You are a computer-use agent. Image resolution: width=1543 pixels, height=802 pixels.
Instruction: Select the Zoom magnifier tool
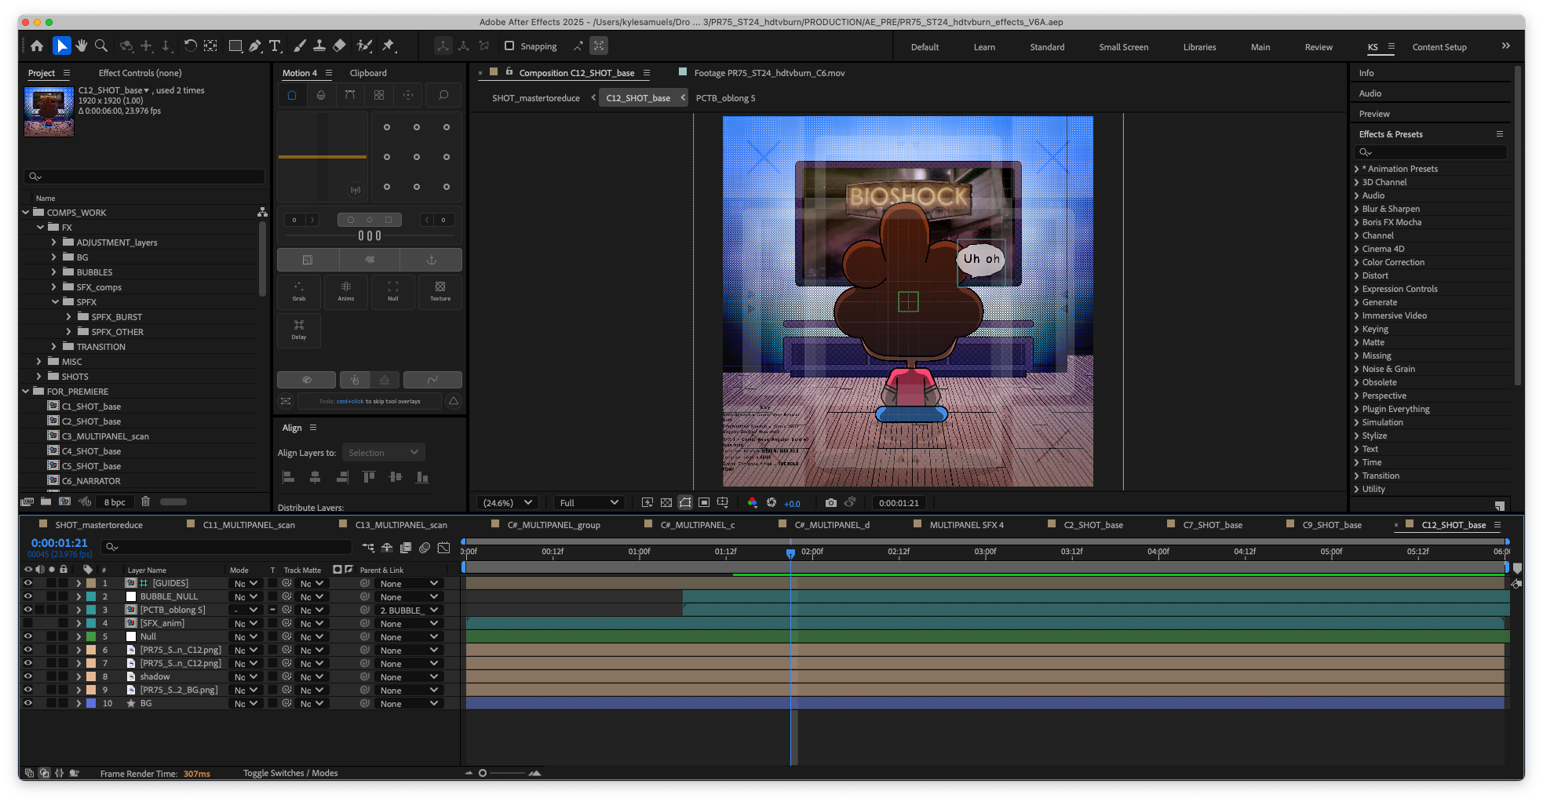point(101,46)
